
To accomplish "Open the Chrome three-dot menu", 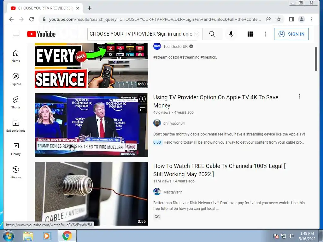I will [312, 19].
